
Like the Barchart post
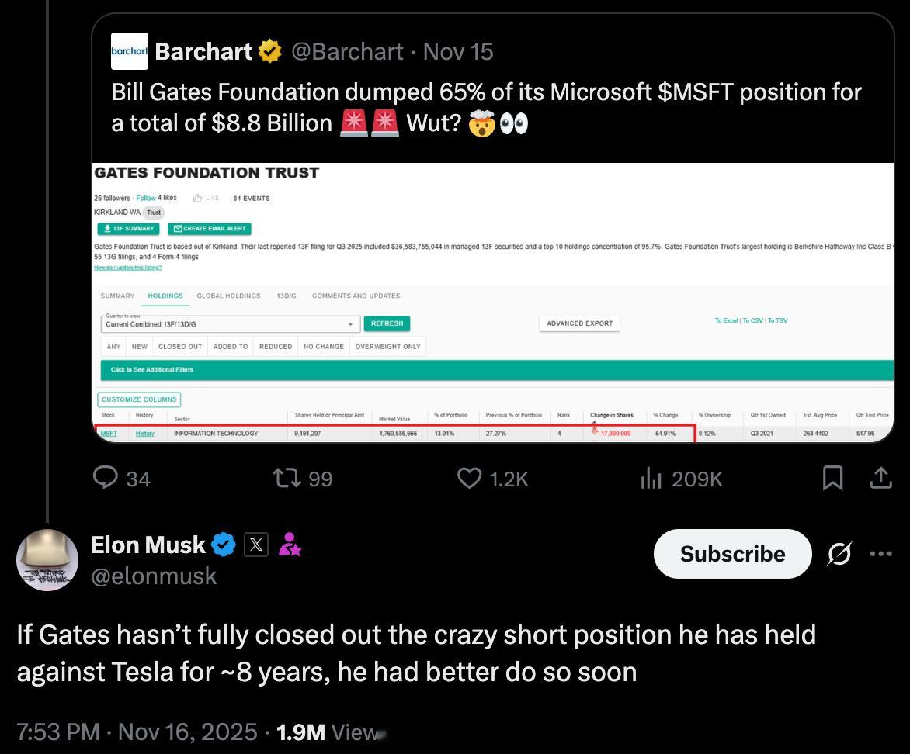click(469, 479)
